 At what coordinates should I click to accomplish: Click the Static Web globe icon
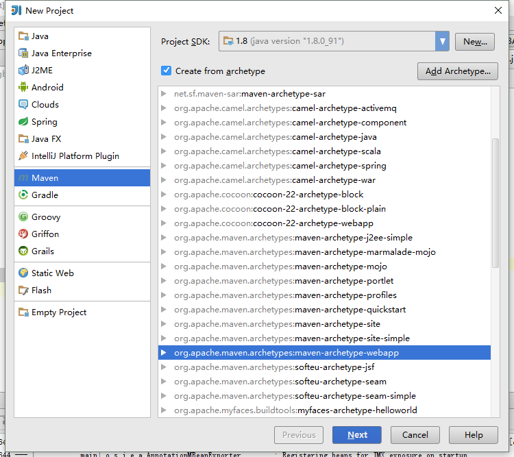tap(23, 273)
